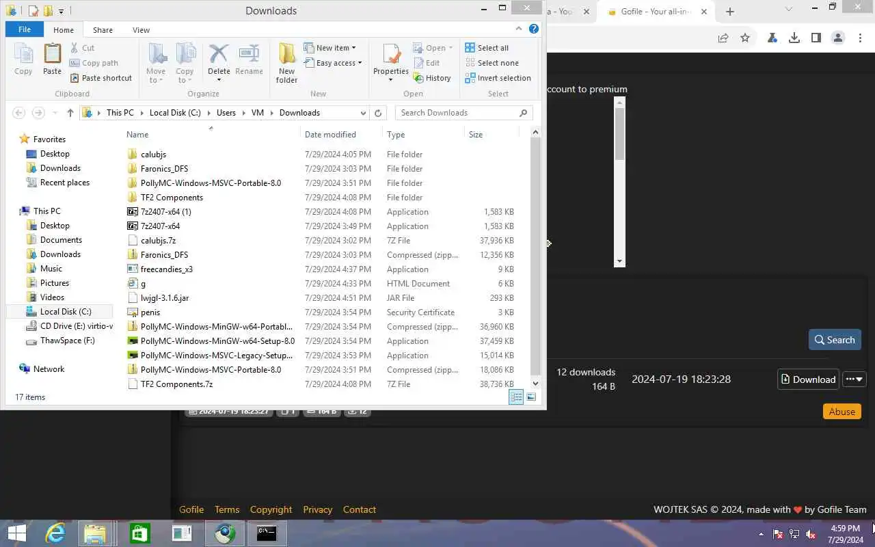
Task: Switch to the Share ribbon tab
Action: [103, 29]
